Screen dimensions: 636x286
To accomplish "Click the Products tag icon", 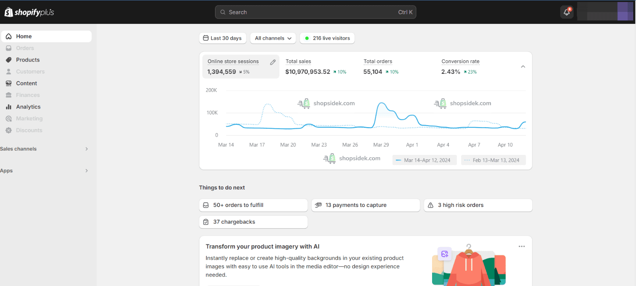I will 9,60.
